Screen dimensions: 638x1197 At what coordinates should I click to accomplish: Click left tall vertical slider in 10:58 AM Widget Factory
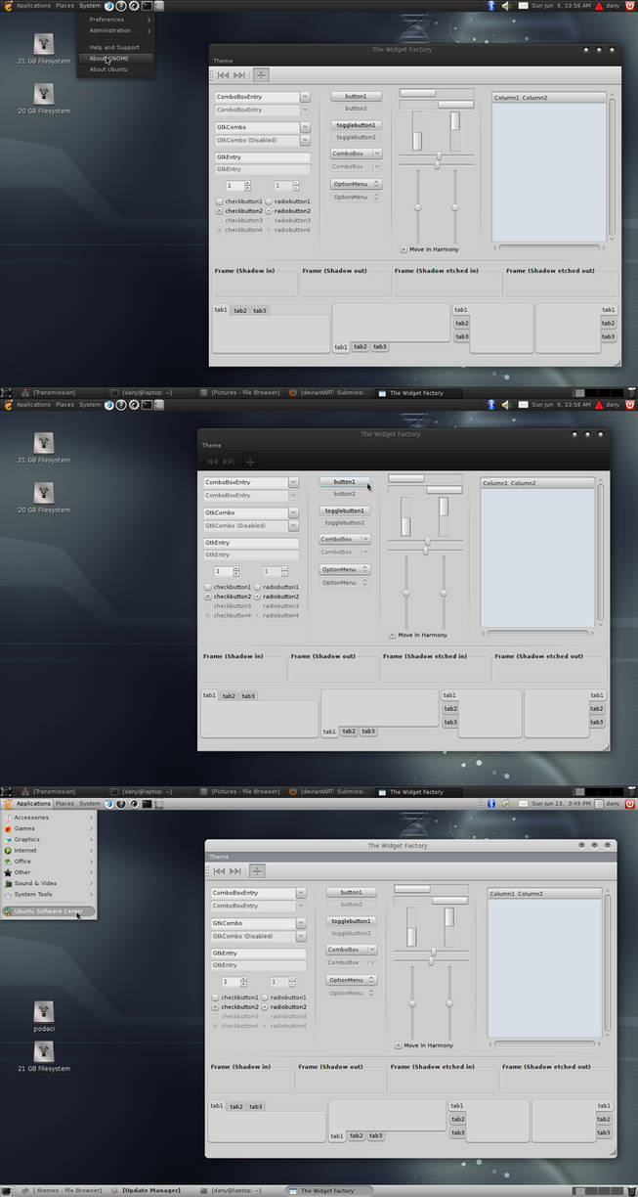[406, 593]
